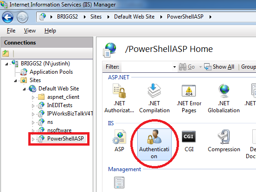Click the connect icon in Connections toolbar
The height and width of the screenshot is (192, 256).
pos(6,53)
